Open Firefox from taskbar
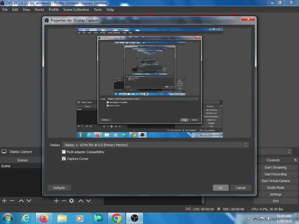 pyautogui.click(x=44, y=218)
